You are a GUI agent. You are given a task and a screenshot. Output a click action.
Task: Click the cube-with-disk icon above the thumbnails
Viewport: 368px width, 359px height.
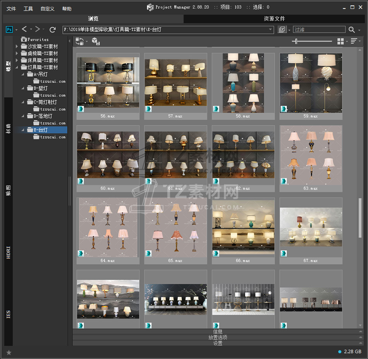pyautogui.click(x=96, y=41)
